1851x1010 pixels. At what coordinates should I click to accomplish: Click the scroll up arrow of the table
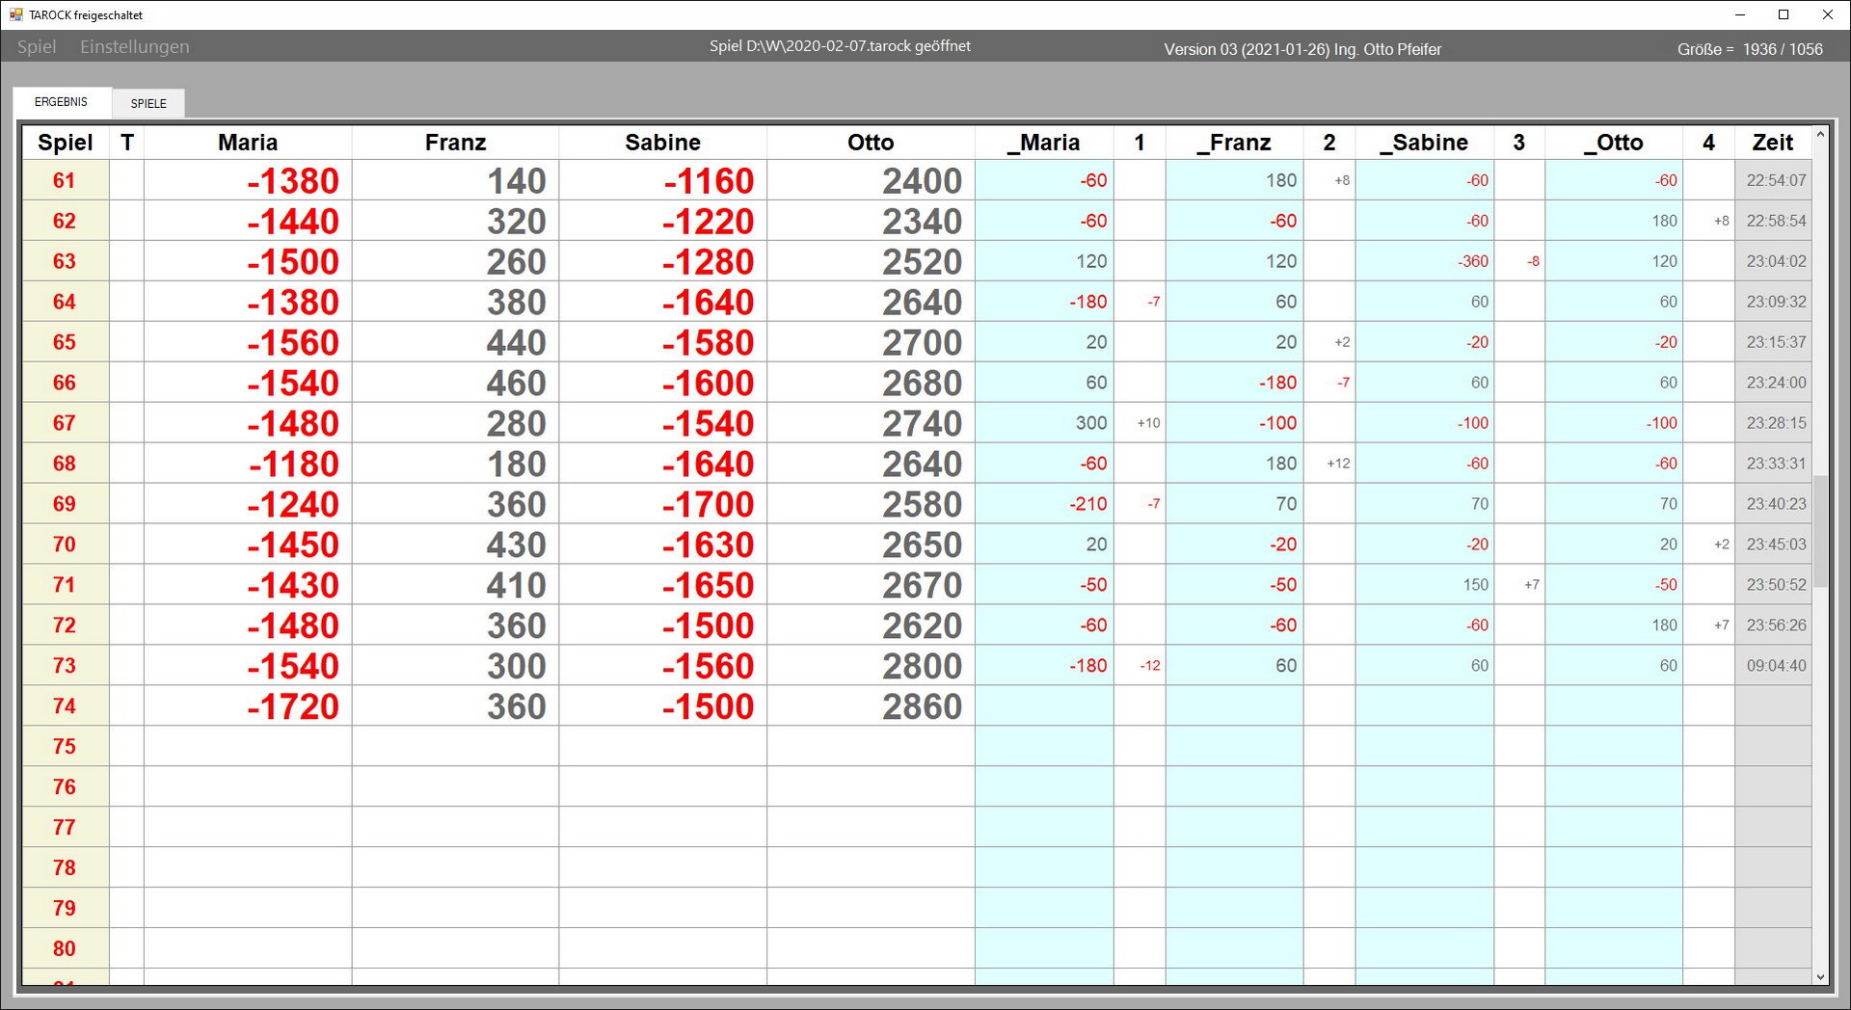[1820, 136]
